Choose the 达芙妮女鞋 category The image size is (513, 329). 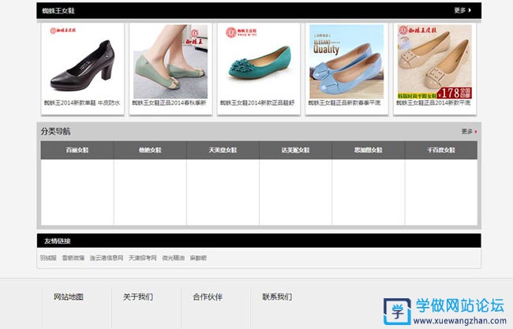(295, 150)
